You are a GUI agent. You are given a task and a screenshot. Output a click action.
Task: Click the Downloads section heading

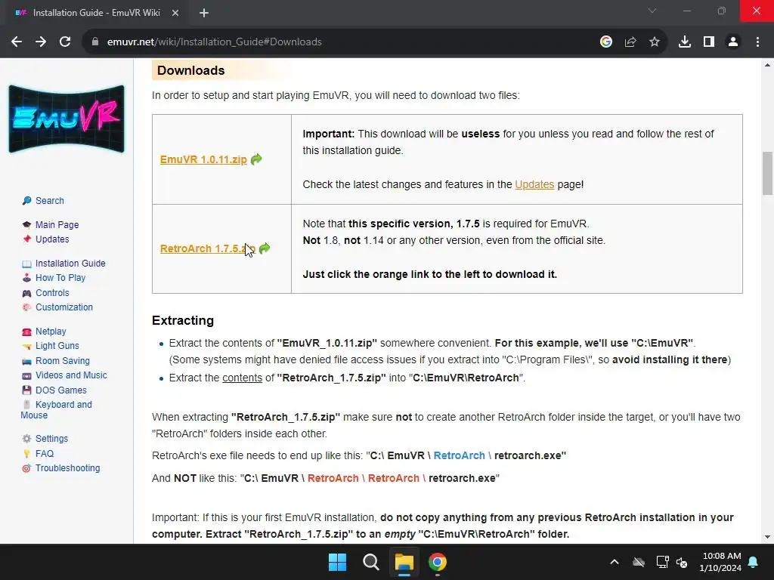(191, 70)
